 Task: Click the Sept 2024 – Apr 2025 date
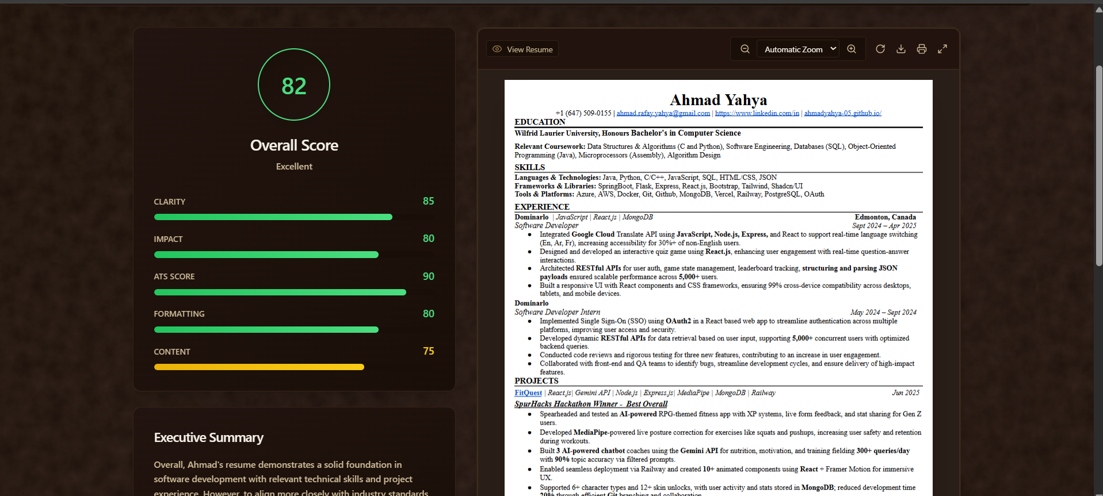point(884,226)
